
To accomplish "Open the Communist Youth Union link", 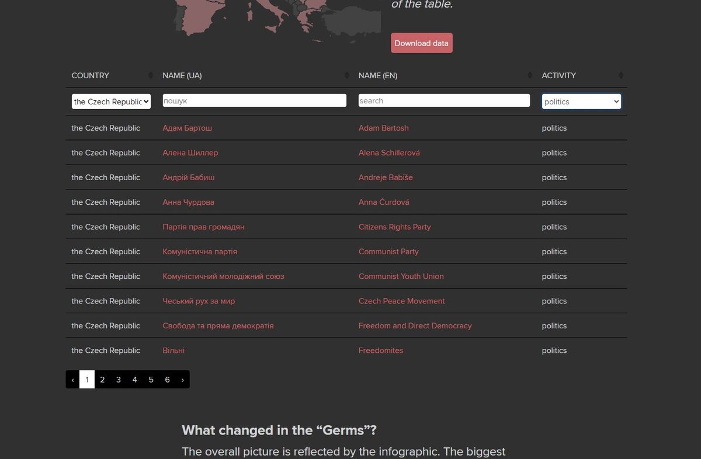I will [401, 276].
